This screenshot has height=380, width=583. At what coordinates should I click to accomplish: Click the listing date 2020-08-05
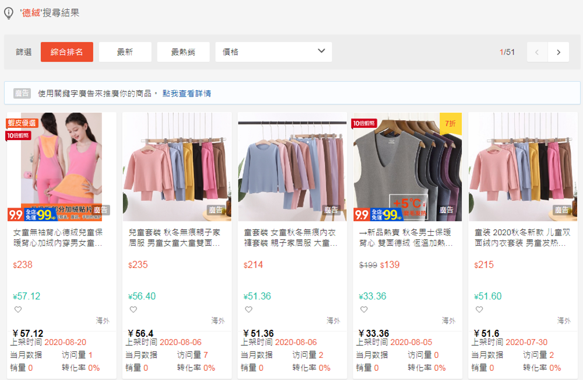click(x=411, y=342)
